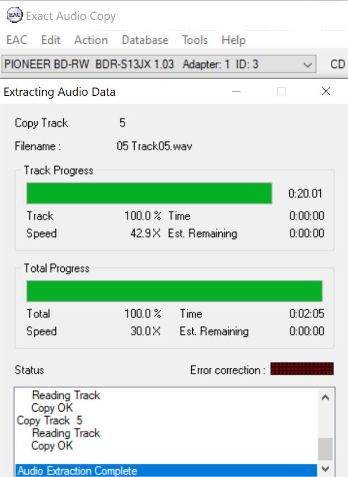
Task: Click the CD label beside drive dropdown
Action: [x=337, y=64]
